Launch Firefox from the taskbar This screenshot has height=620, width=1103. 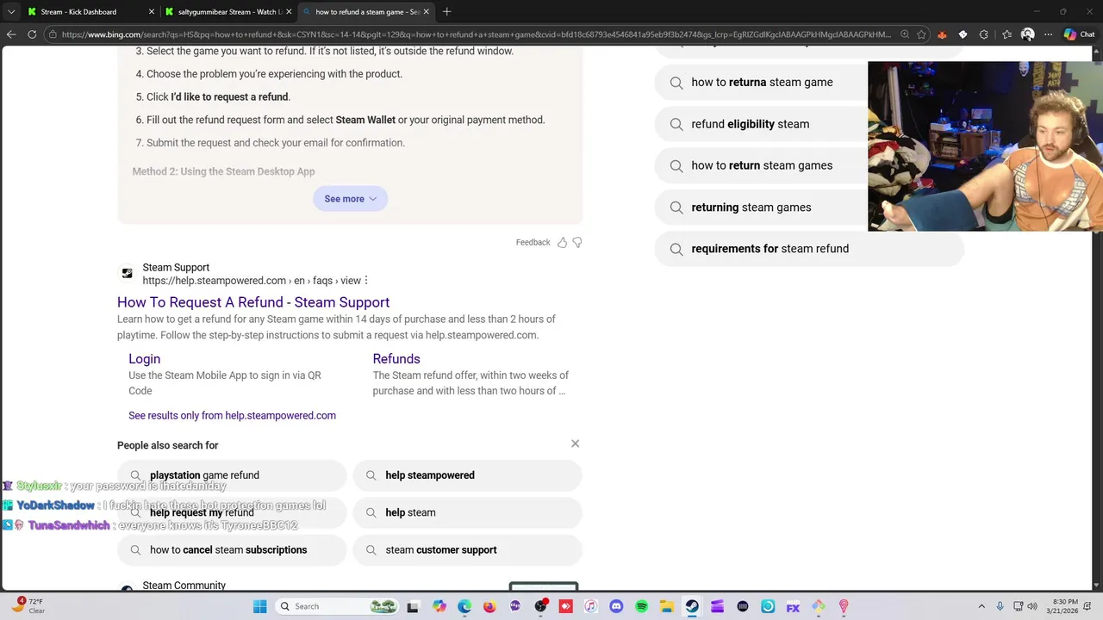click(489, 606)
